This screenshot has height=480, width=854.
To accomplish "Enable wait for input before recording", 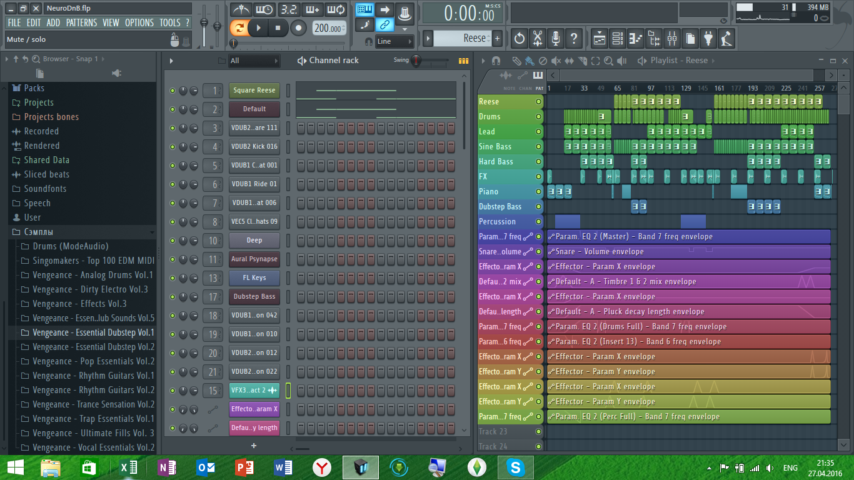I will click(x=264, y=9).
